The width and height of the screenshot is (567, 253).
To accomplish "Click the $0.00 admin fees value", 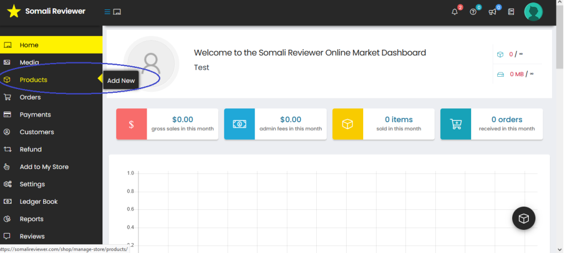I will 291,119.
